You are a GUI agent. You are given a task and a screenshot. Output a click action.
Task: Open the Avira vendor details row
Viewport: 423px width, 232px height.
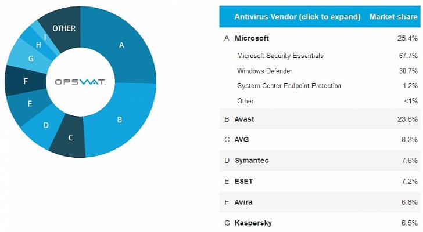pyautogui.click(x=320, y=202)
